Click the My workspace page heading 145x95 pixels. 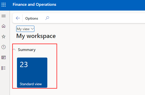pos(36,36)
